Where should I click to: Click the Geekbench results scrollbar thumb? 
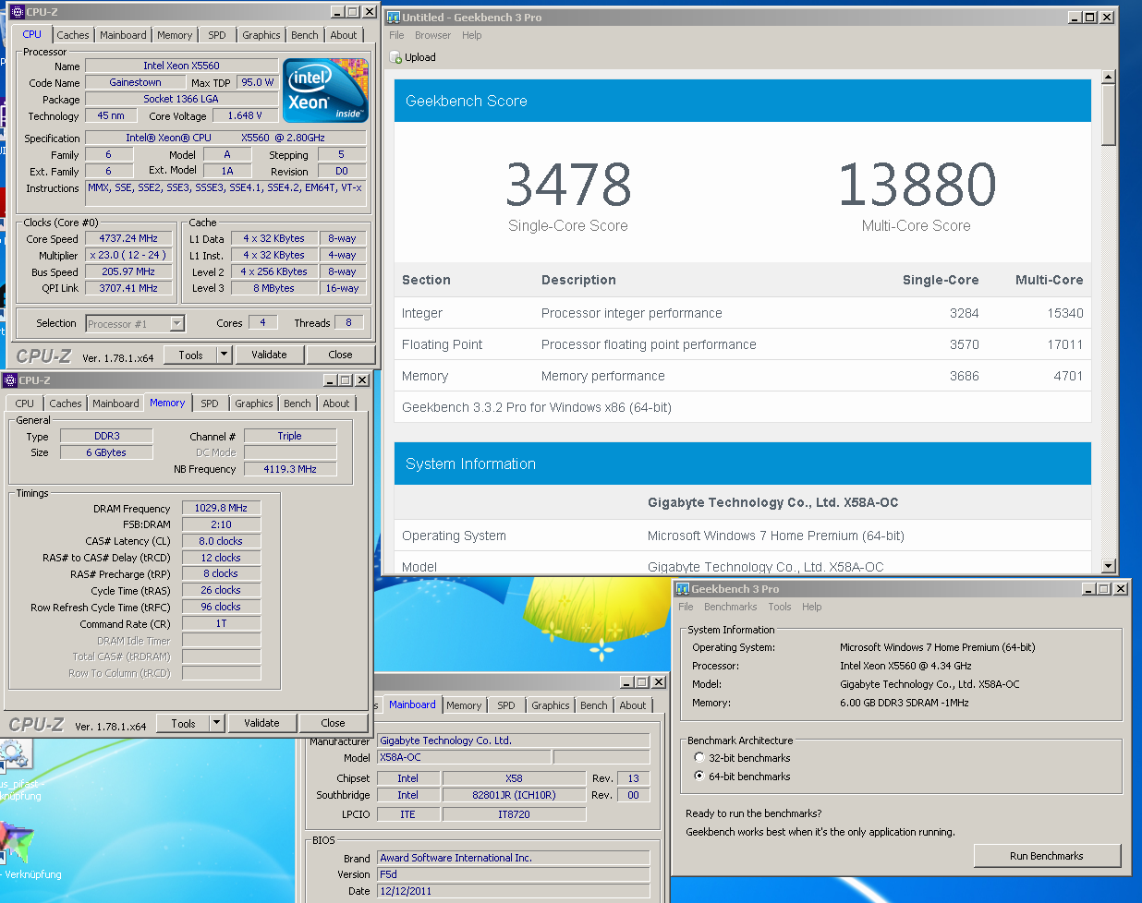click(x=1109, y=114)
